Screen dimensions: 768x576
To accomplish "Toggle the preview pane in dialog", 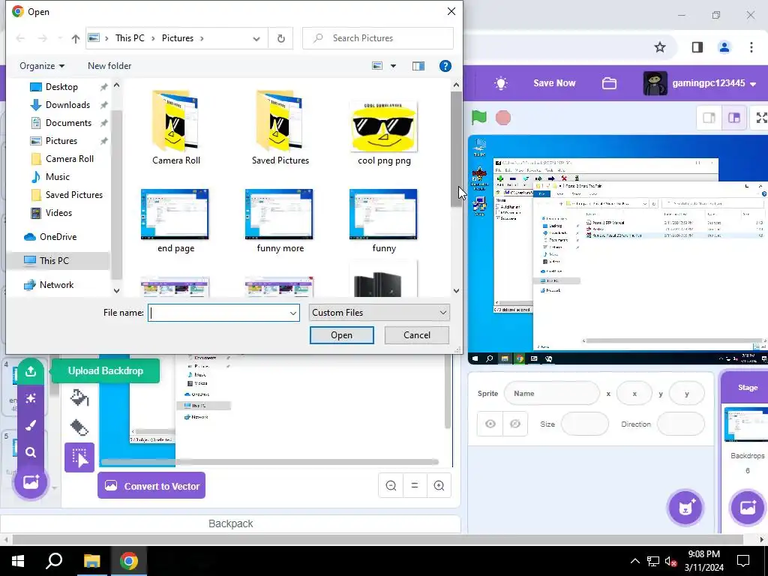I will (x=418, y=66).
